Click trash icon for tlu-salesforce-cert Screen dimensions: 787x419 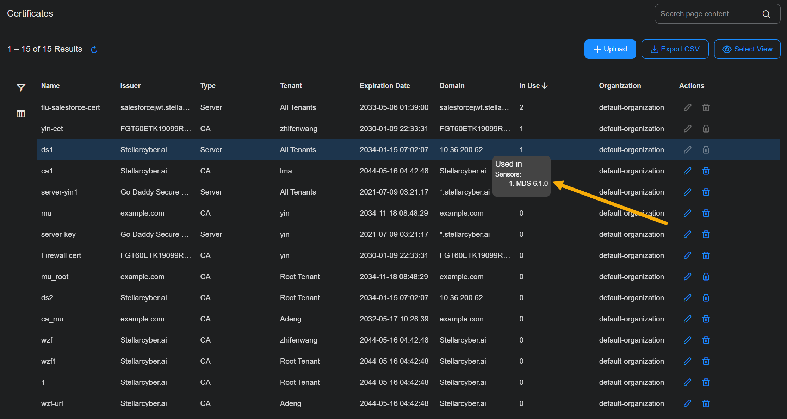706,107
